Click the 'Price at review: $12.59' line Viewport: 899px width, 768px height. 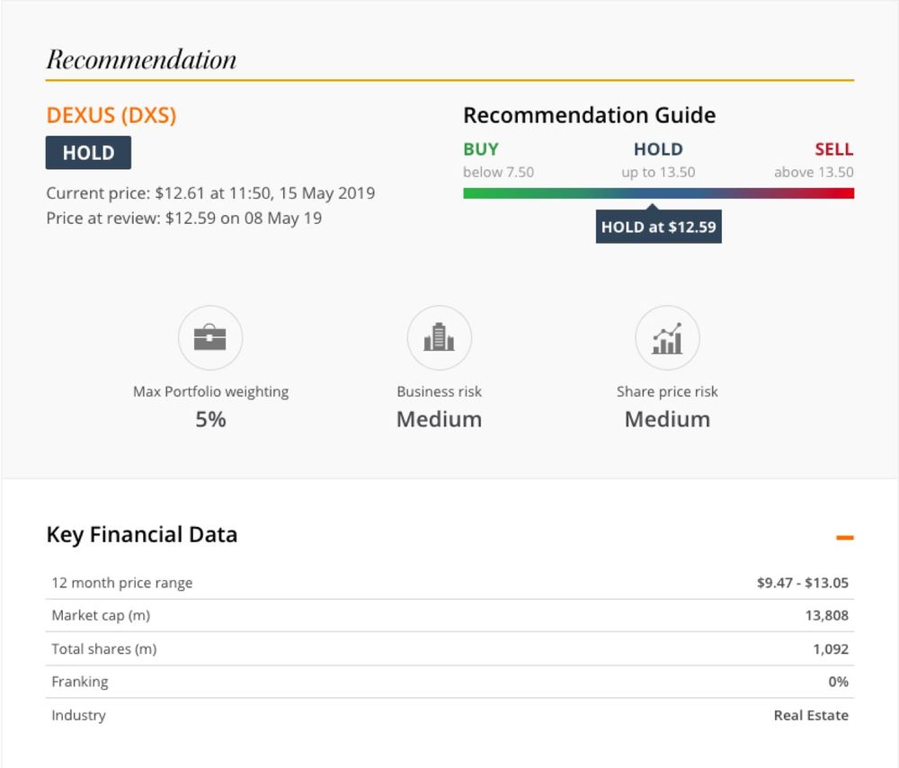click(x=184, y=218)
